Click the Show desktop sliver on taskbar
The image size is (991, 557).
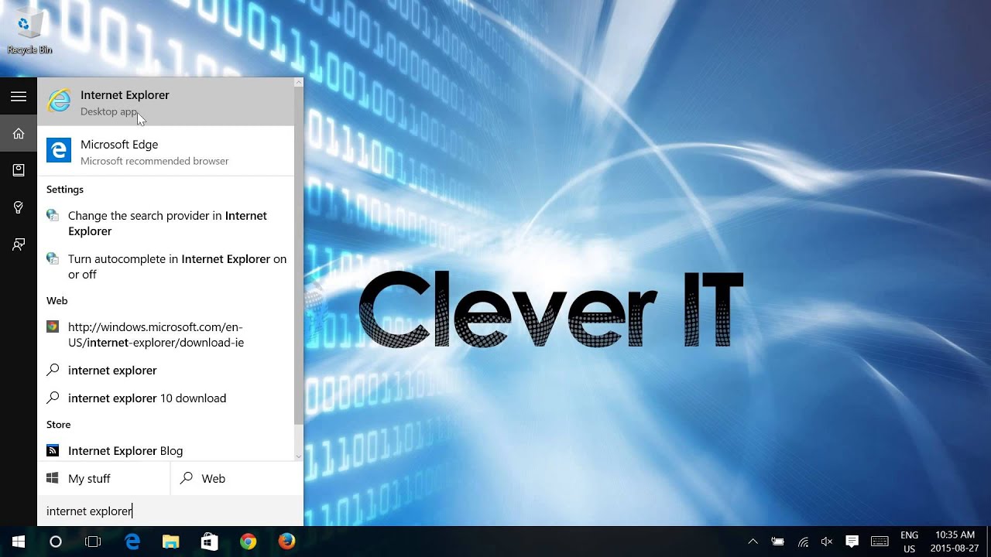989,542
